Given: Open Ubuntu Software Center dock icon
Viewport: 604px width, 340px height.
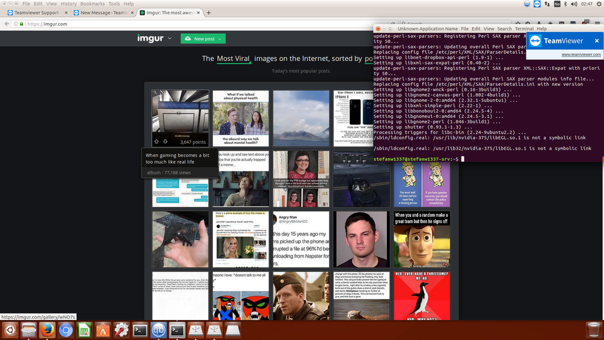Looking at the screenshot, I should click(x=102, y=330).
